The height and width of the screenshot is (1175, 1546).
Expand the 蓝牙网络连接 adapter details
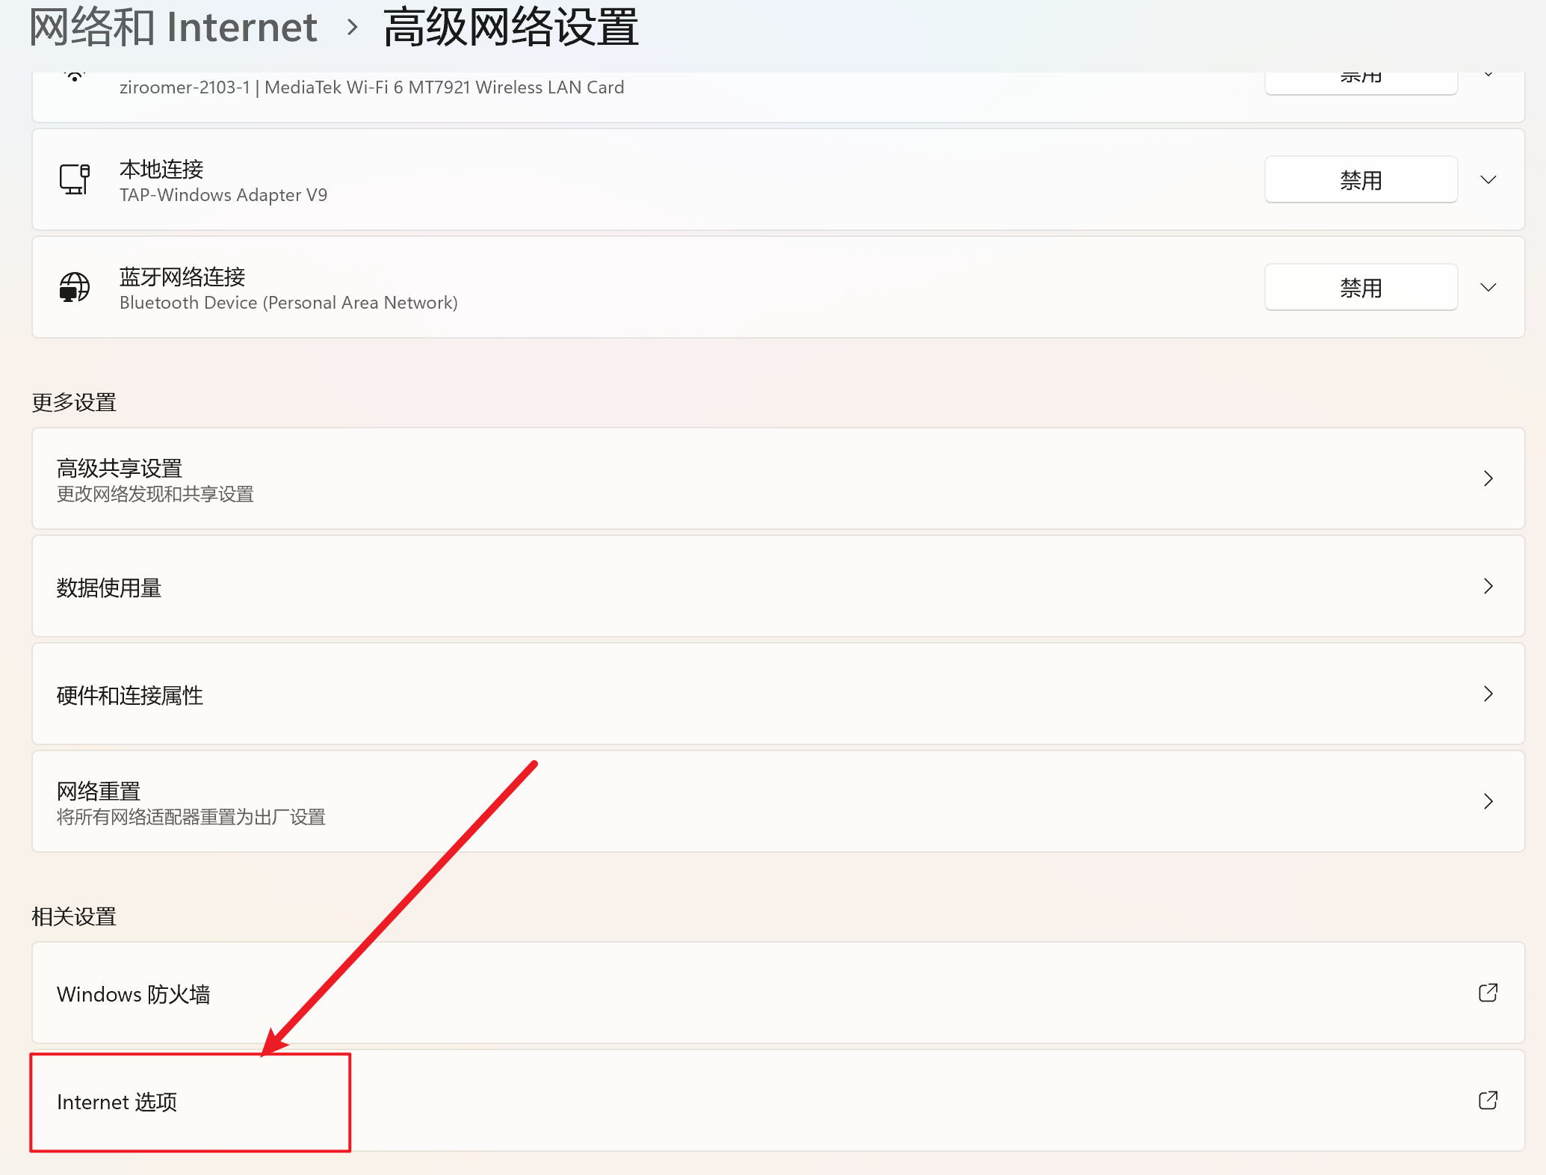[1488, 287]
